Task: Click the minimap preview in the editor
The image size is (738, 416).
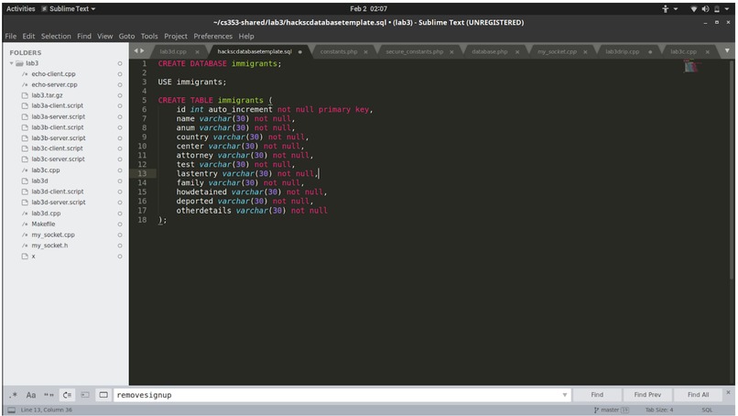Action: [690, 67]
